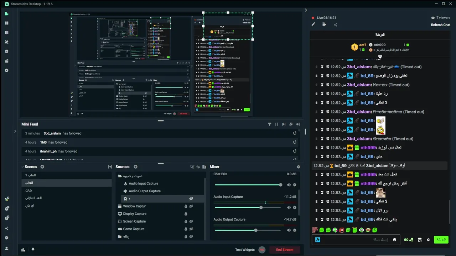Open Mixer advanced settings gear
Image resolution: width=456 pixels, height=256 pixels.
[x=299, y=167]
